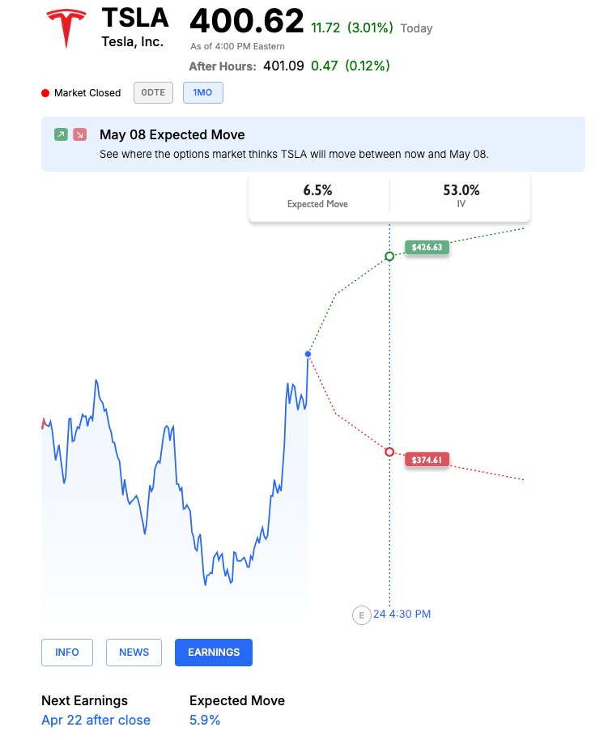
Task: Select the EARNINGS tab
Action: pyautogui.click(x=214, y=653)
